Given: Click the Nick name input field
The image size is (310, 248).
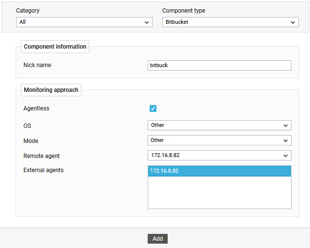Looking at the screenshot, I should click(x=219, y=65).
